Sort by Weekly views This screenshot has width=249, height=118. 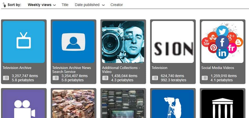click(x=39, y=5)
